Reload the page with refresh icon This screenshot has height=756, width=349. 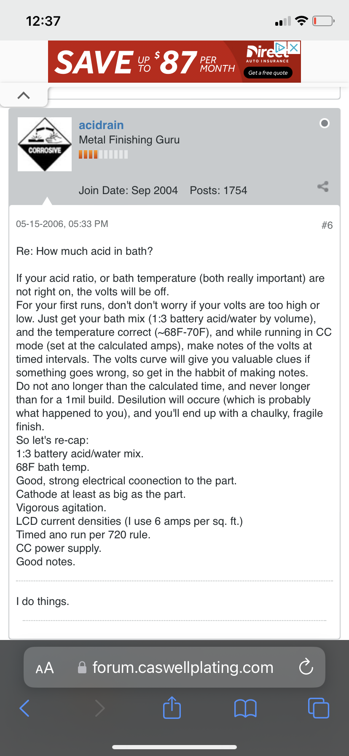click(x=306, y=667)
